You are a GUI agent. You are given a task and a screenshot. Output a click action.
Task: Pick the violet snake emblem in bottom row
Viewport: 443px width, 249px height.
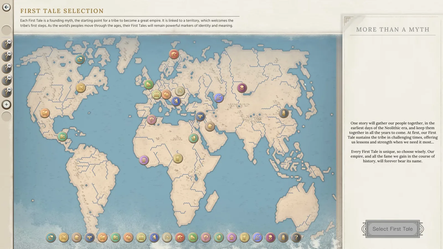click(x=257, y=237)
